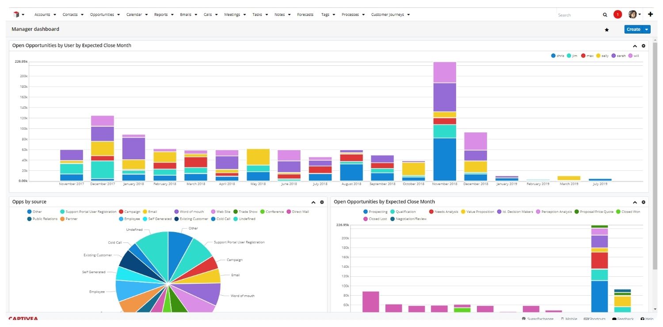Go to the Customer Journeys module
The height and width of the screenshot is (327, 663).
388,15
